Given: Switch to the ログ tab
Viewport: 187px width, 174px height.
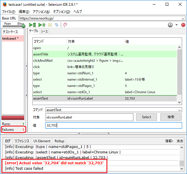Looking at the screenshot, I should point(8,141).
